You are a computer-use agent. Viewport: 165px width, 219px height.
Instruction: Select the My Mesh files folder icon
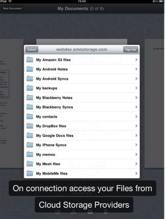click(x=30, y=164)
